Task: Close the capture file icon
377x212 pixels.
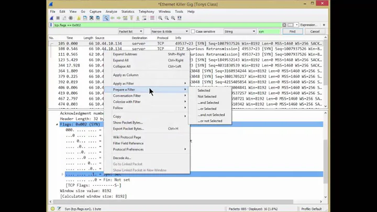Action: tap(91, 18)
